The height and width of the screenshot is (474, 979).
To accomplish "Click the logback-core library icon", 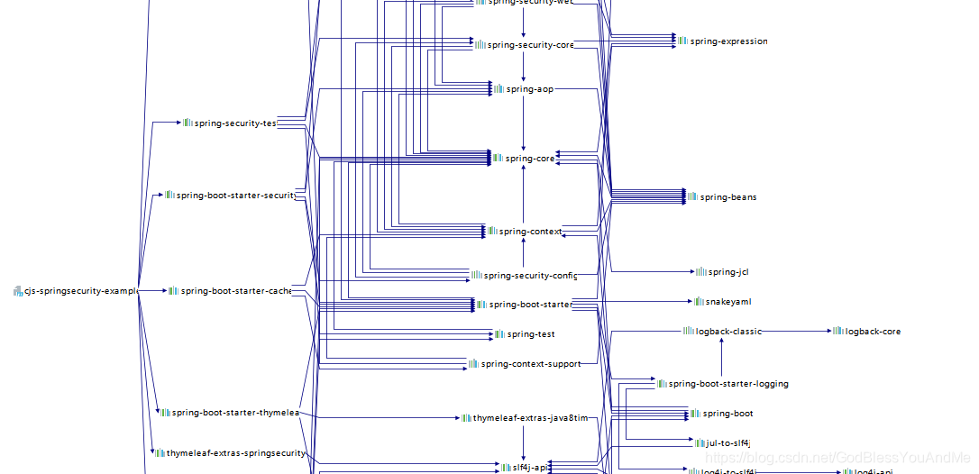I will (838, 332).
